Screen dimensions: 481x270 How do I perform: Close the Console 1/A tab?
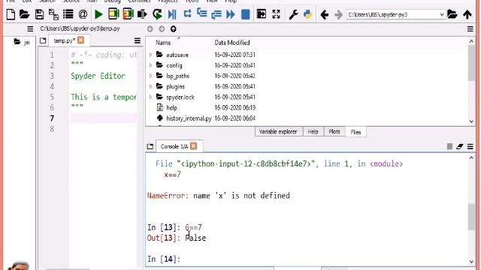tap(194, 146)
